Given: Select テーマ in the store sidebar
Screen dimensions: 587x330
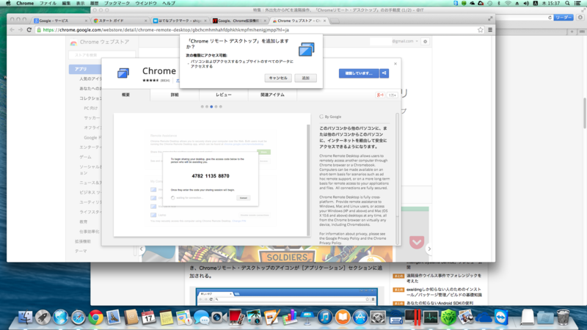Looking at the screenshot, I should click(81, 252).
